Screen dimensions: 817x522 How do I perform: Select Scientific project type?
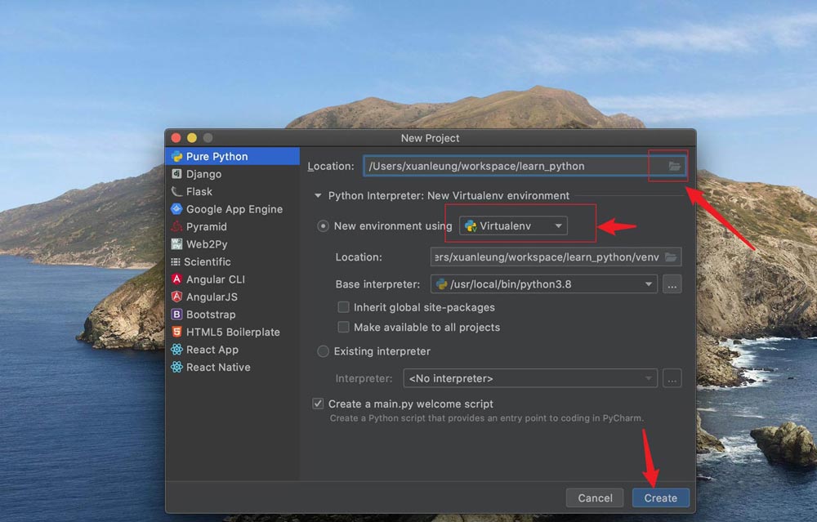click(232, 262)
